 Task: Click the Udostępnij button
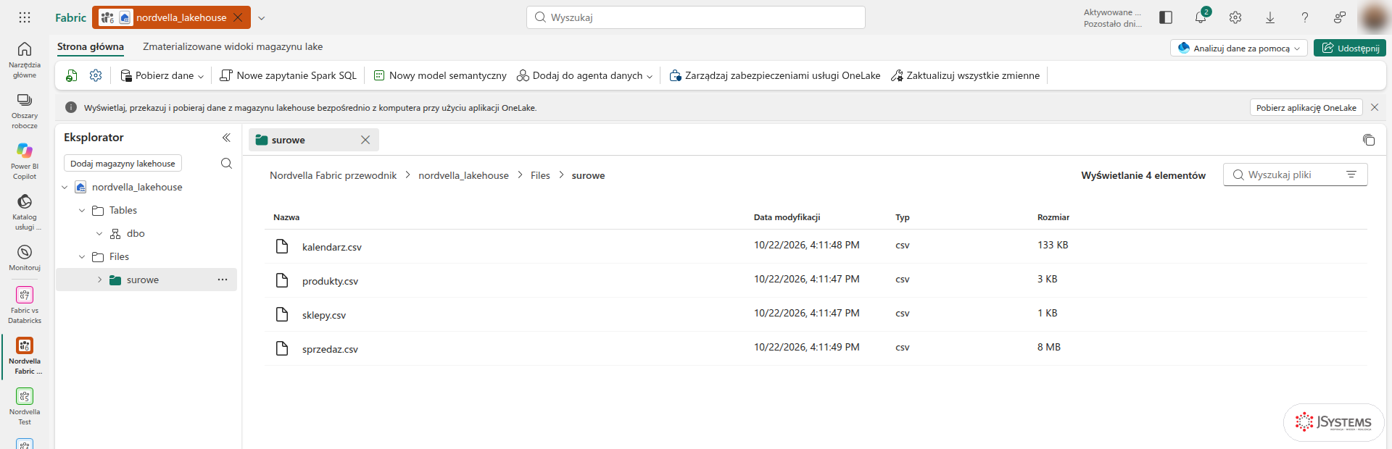coord(1350,48)
